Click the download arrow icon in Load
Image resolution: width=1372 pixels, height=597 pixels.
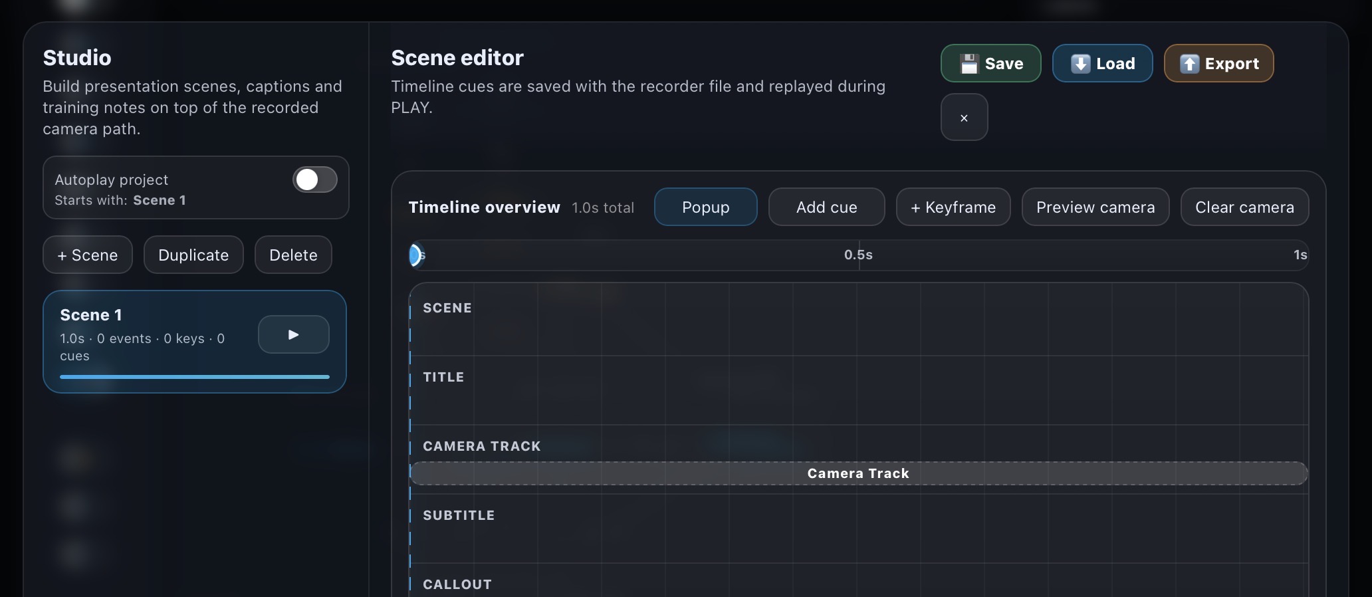pos(1080,64)
